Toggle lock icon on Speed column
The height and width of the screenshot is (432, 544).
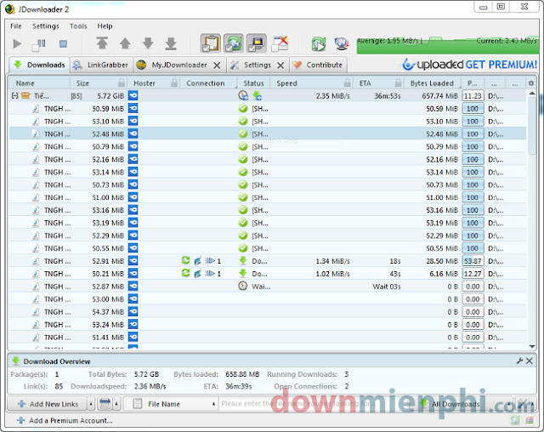click(348, 83)
